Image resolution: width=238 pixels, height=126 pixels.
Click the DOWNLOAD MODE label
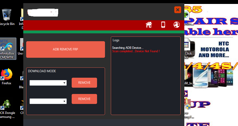[42, 71]
